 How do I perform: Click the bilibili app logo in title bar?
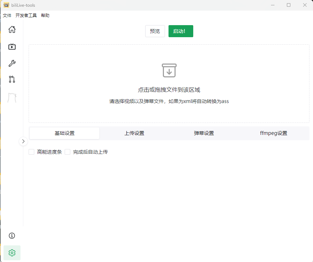pos(6,5)
